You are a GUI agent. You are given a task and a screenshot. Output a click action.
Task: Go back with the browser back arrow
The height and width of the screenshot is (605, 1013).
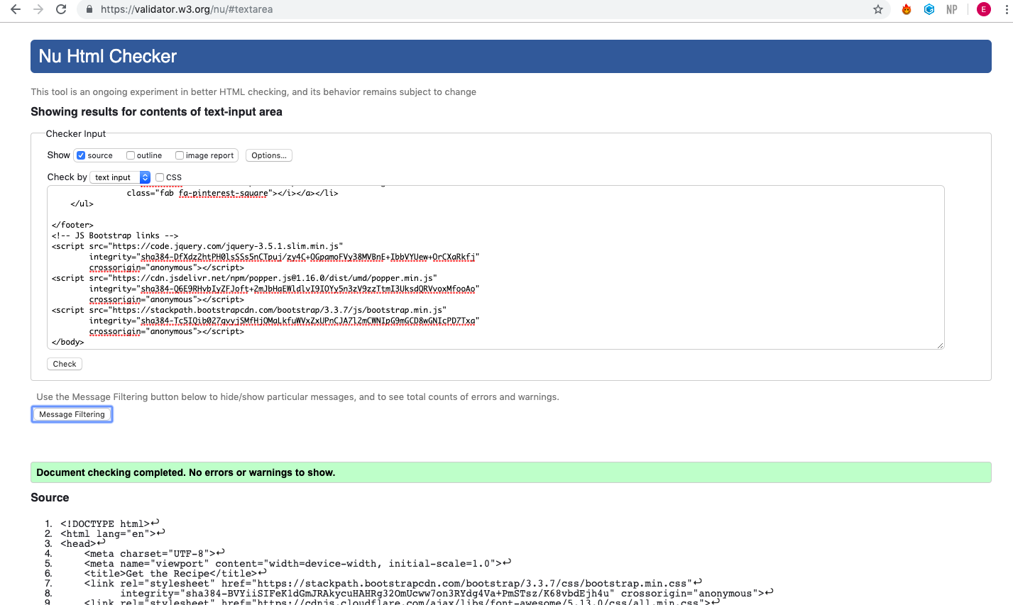click(x=16, y=9)
